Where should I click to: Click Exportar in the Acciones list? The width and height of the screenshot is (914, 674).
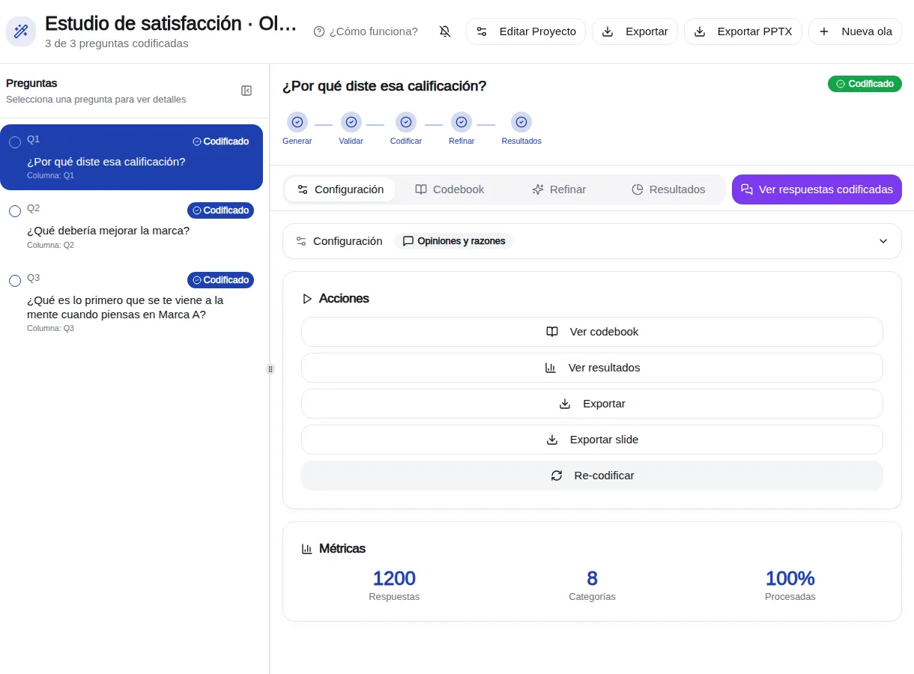(592, 404)
